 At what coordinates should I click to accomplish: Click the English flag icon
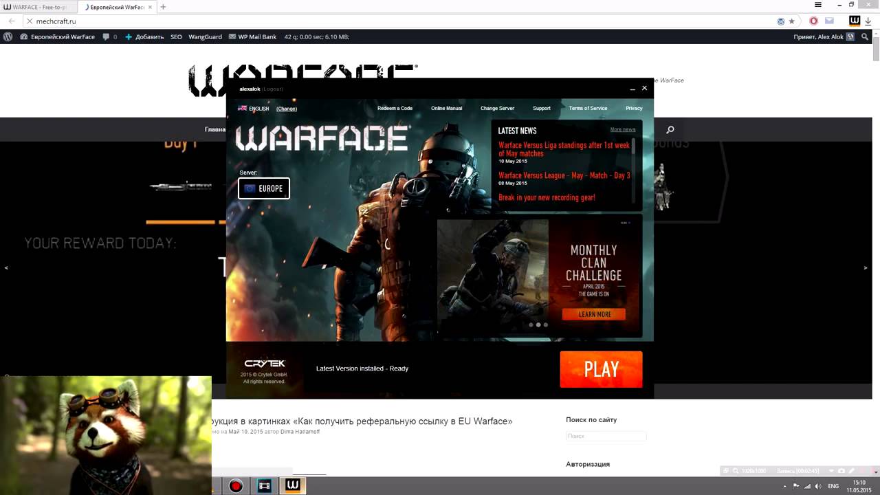pyautogui.click(x=242, y=108)
